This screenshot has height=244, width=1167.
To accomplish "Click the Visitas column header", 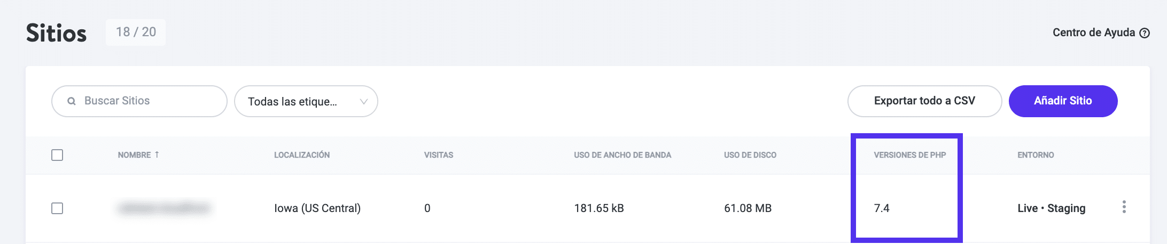I will coord(439,155).
